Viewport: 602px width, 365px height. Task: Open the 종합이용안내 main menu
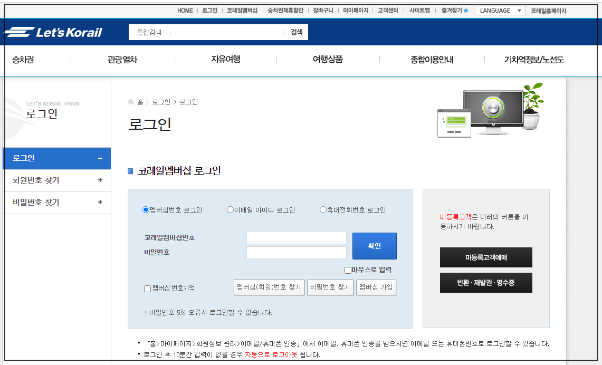(x=432, y=60)
